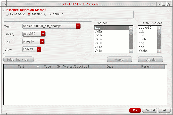
Task: Maximize the Select OP Point Parameters window
Action: [x=164, y=4]
